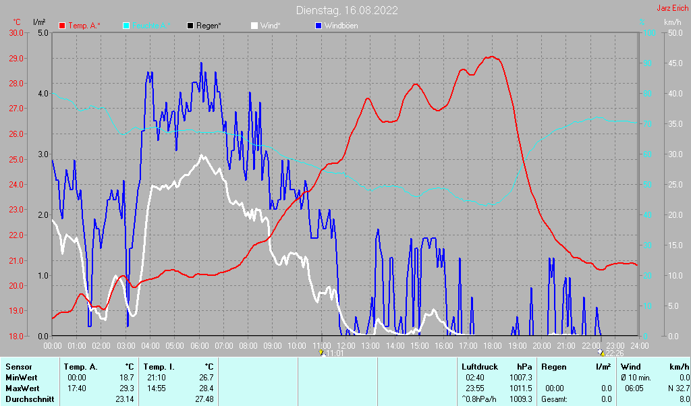Click the Durchschnitt row label

coord(28,399)
